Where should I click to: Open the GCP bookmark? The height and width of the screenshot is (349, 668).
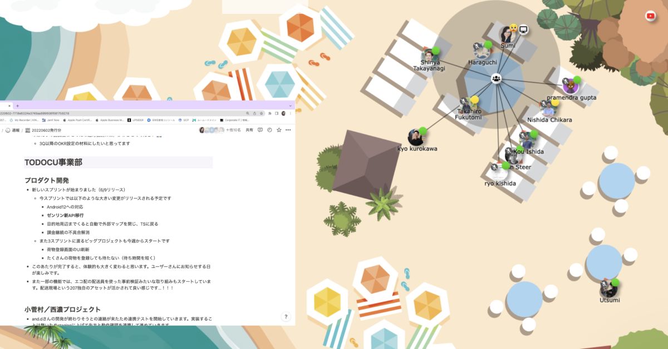pyautogui.click(x=183, y=120)
